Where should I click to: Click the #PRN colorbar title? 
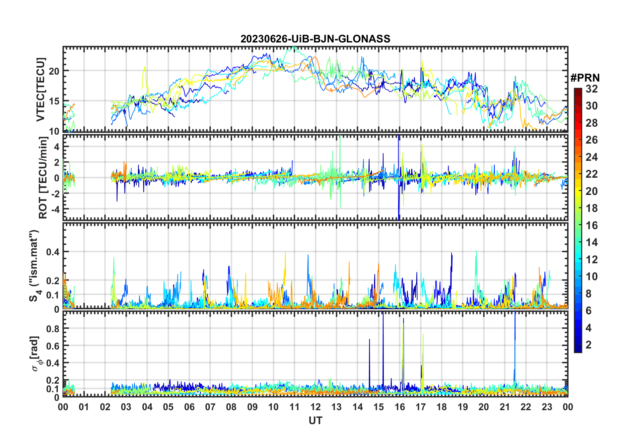tap(585, 78)
